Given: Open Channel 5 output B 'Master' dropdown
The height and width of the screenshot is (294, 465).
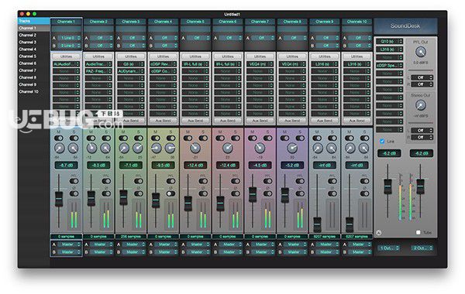Looking at the screenshot, I should click(198, 252).
